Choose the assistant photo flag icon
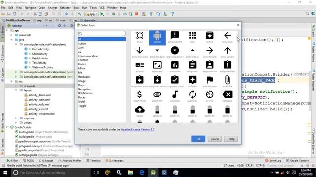Screen dimensions: 316x177 pyautogui.click(x=209, y=80)
